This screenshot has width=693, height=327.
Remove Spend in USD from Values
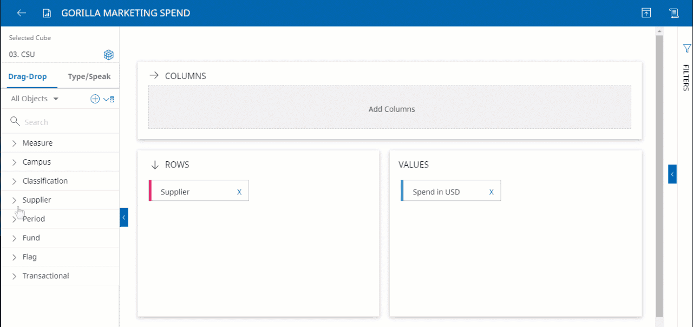click(492, 192)
